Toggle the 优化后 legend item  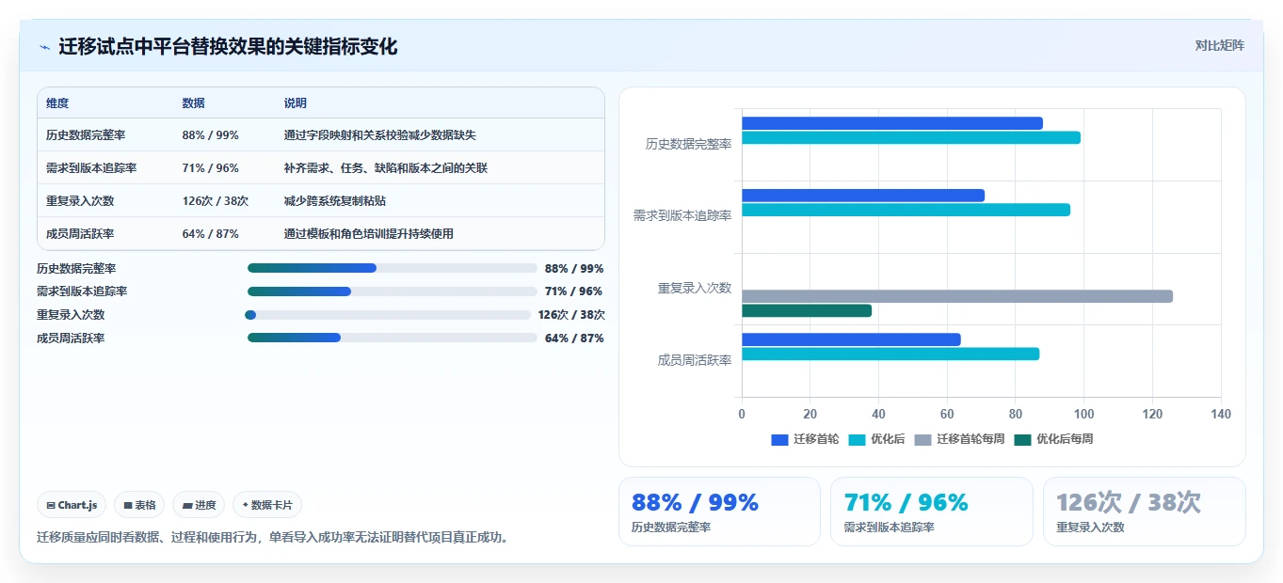coord(876,439)
